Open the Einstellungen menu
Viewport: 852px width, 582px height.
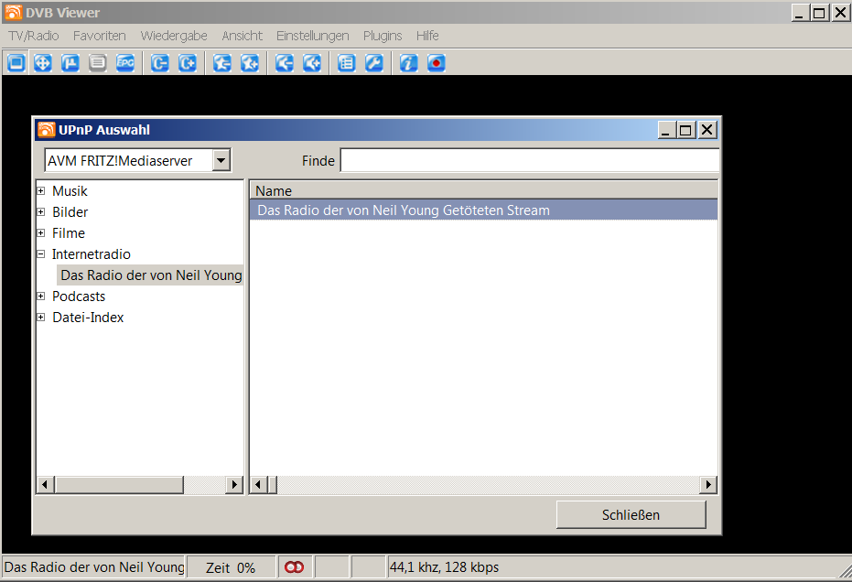coord(312,36)
